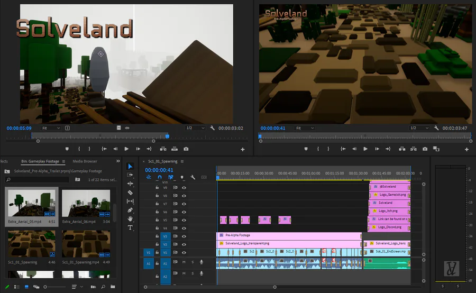
Task: Select the Selection tool arrow
Action: tap(130, 166)
